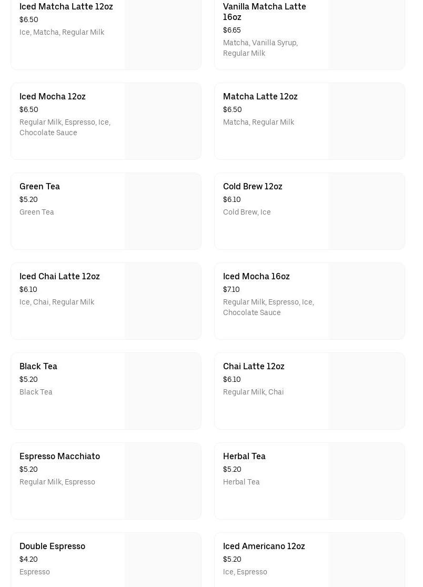
Task: Open the Herbal Tea item title
Action: coord(244,457)
